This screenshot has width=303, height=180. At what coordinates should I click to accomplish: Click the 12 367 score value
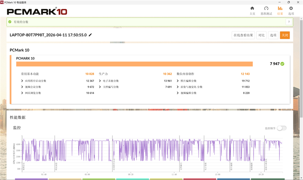[90, 81]
